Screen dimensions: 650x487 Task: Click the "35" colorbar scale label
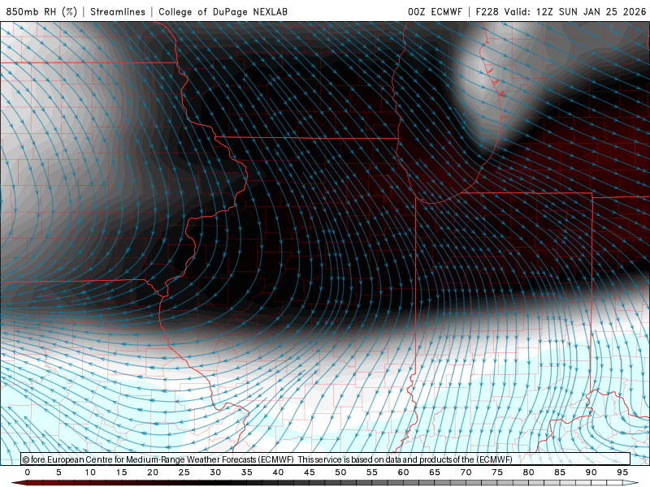(x=247, y=472)
